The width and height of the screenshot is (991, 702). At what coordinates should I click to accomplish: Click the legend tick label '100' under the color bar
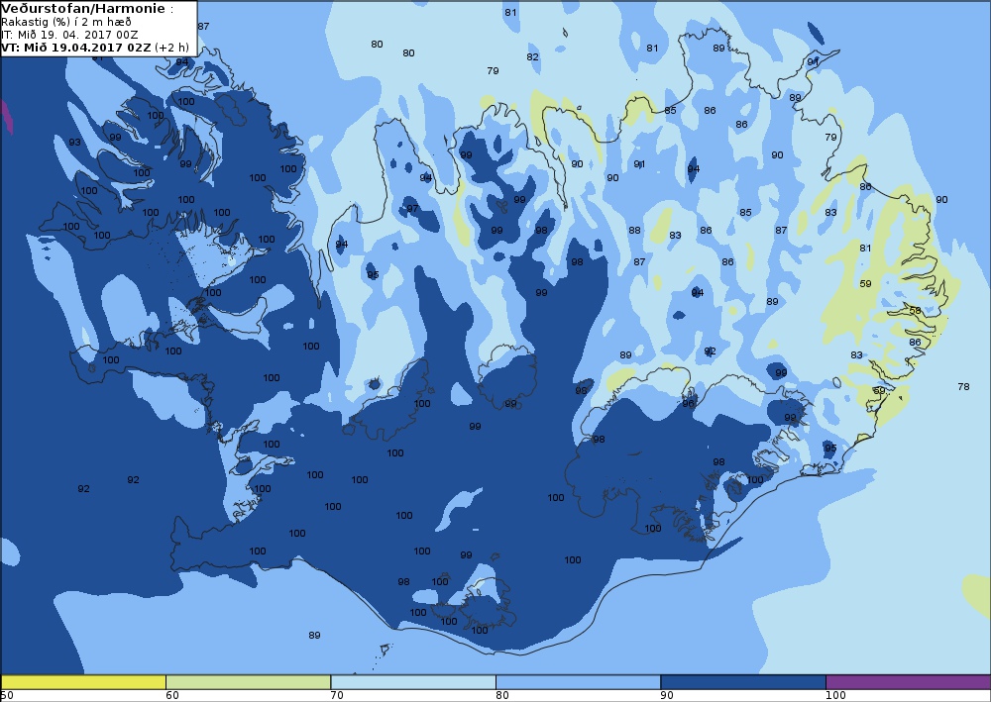tap(835, 695)
